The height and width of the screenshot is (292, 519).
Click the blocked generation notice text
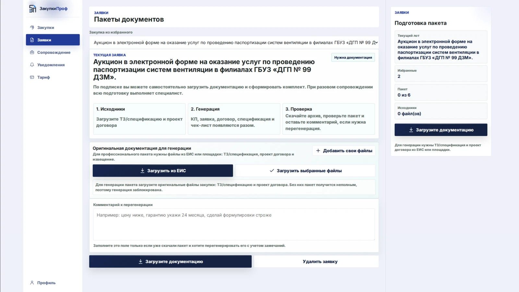coord(226,187)
